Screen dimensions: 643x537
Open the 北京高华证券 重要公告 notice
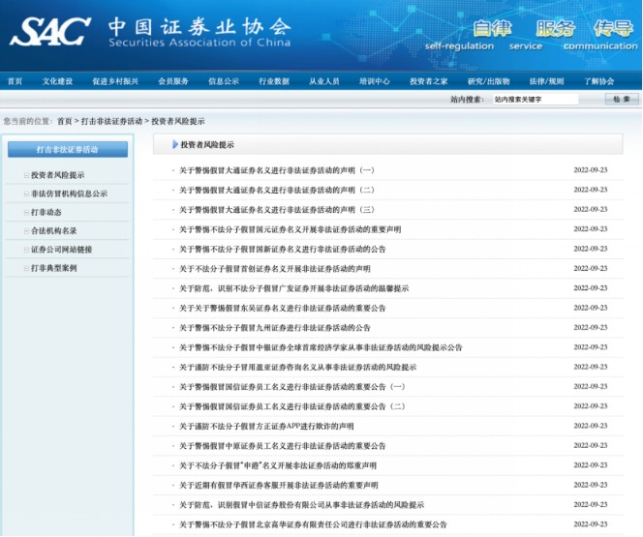(313, 524)
